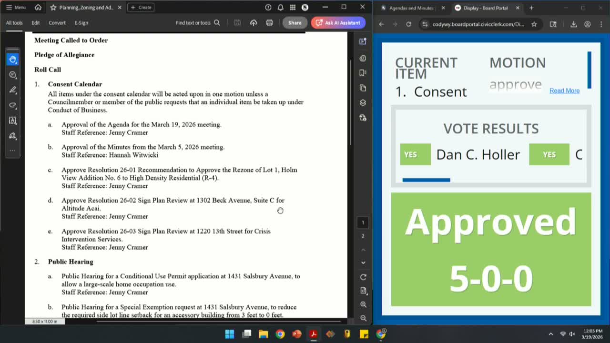The image size is (610, 343).
Task: Star the Planning, Zoning document tab
Action: tap(53, 8)
